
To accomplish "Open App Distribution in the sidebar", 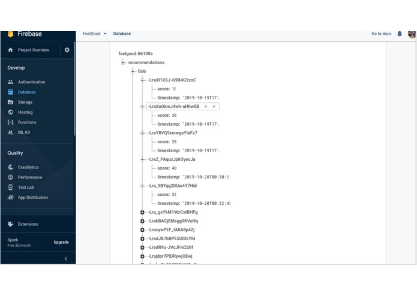I will pyautogui.click(x=33, y=198).
